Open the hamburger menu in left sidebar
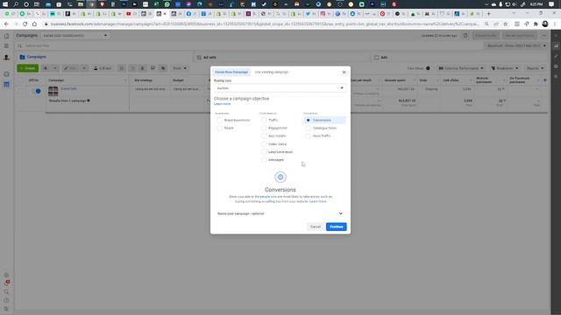This screenshot has width=561, height=315. pyautogui.click(x=6, y=46)
